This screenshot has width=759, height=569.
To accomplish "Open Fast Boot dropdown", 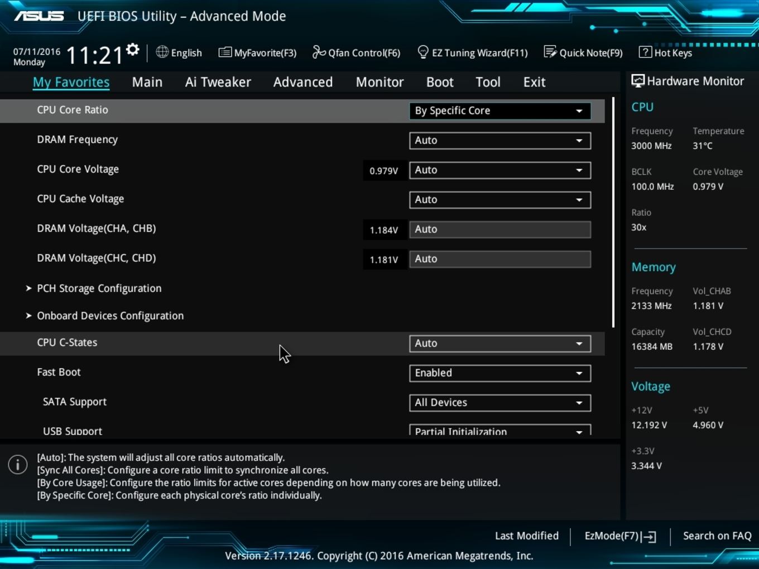I will pos(500,373).
